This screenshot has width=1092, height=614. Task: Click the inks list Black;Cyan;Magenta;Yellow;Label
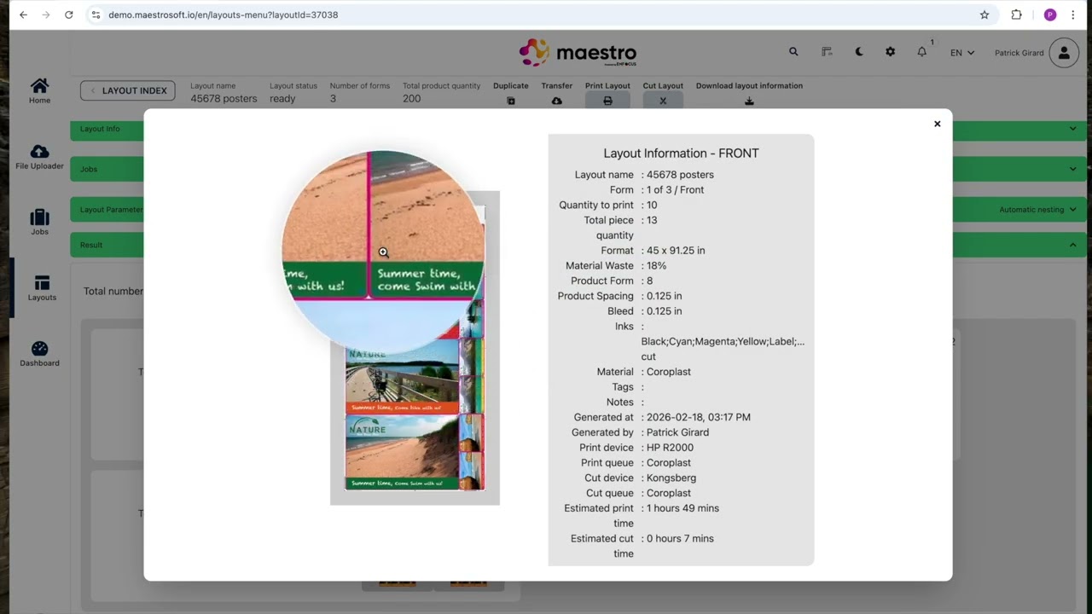coord(723,342)
